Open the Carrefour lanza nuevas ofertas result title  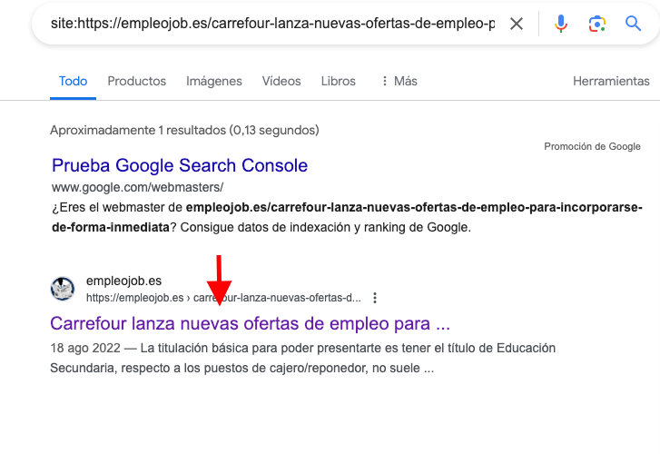click(x=250, y=324)
